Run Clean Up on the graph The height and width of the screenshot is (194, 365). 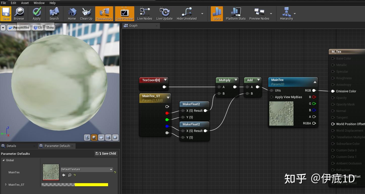(86, 14)
